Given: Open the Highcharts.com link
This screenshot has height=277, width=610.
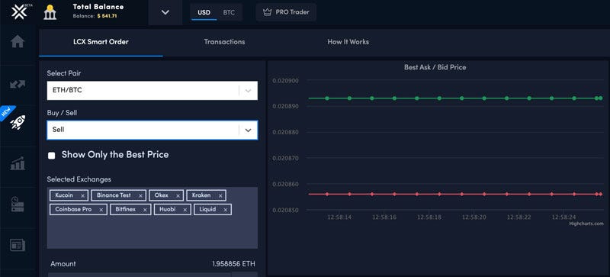Looking at the screenshot, I should pyautogui.click(x=586, y=224).
